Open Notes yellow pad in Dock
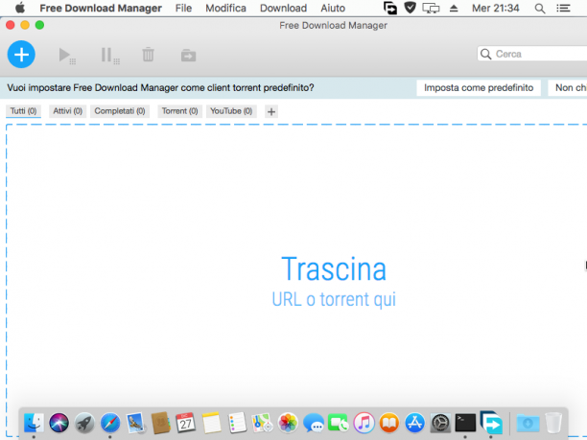 (x=212, y=423)
